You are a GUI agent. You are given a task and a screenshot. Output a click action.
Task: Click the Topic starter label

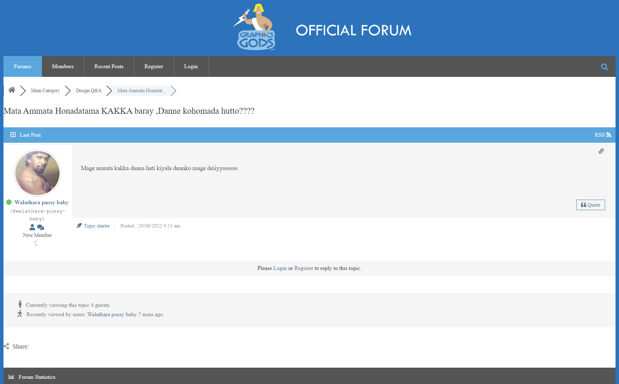(x=97, y=226)
